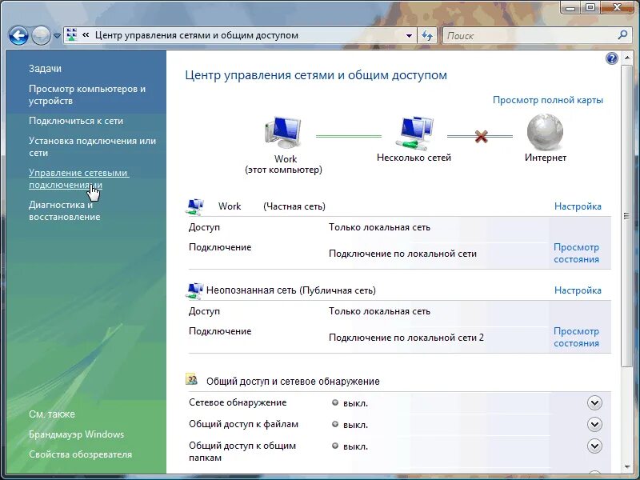
Task: Click the Несколько сетей network icon
Action: [414, 133]
